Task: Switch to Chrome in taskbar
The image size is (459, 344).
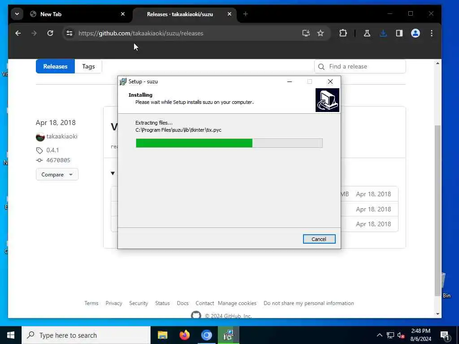Action: click(206, 335)
